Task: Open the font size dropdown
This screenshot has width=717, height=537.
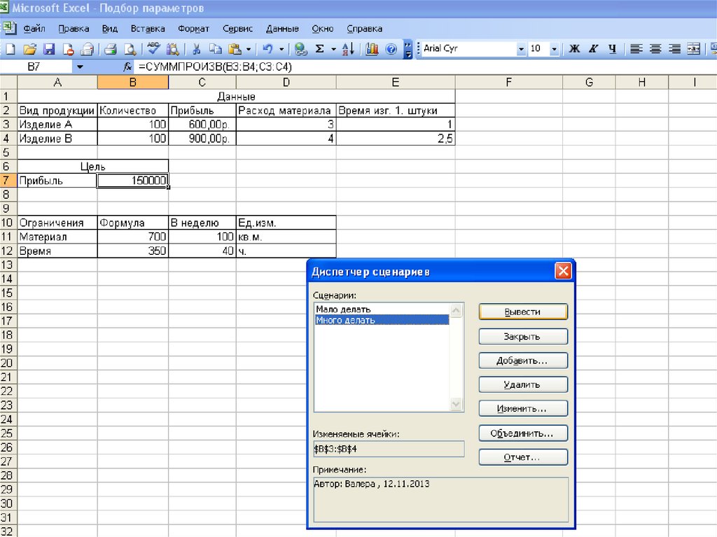Action: tap(555, 49)
